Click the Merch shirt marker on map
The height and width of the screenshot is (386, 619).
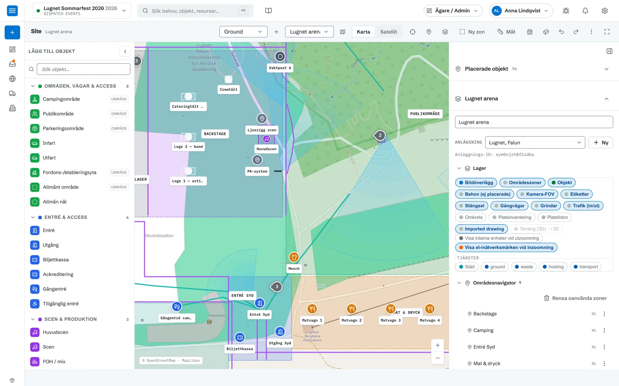coord(294,257)
